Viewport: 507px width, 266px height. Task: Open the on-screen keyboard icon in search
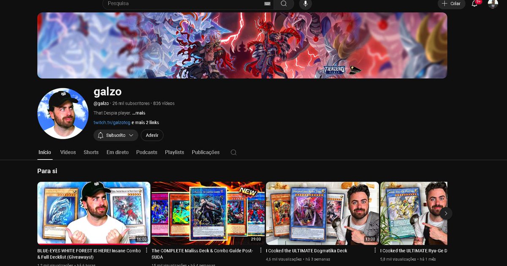267,3
